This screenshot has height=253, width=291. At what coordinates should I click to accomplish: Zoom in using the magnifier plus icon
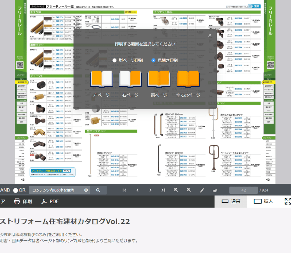pyautogui.click(x=176, y=190)
